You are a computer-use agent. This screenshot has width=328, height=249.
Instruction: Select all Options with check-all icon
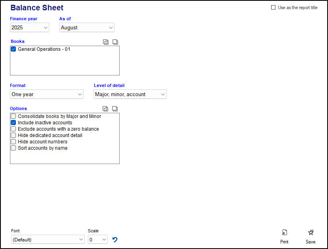pos(106,108)
